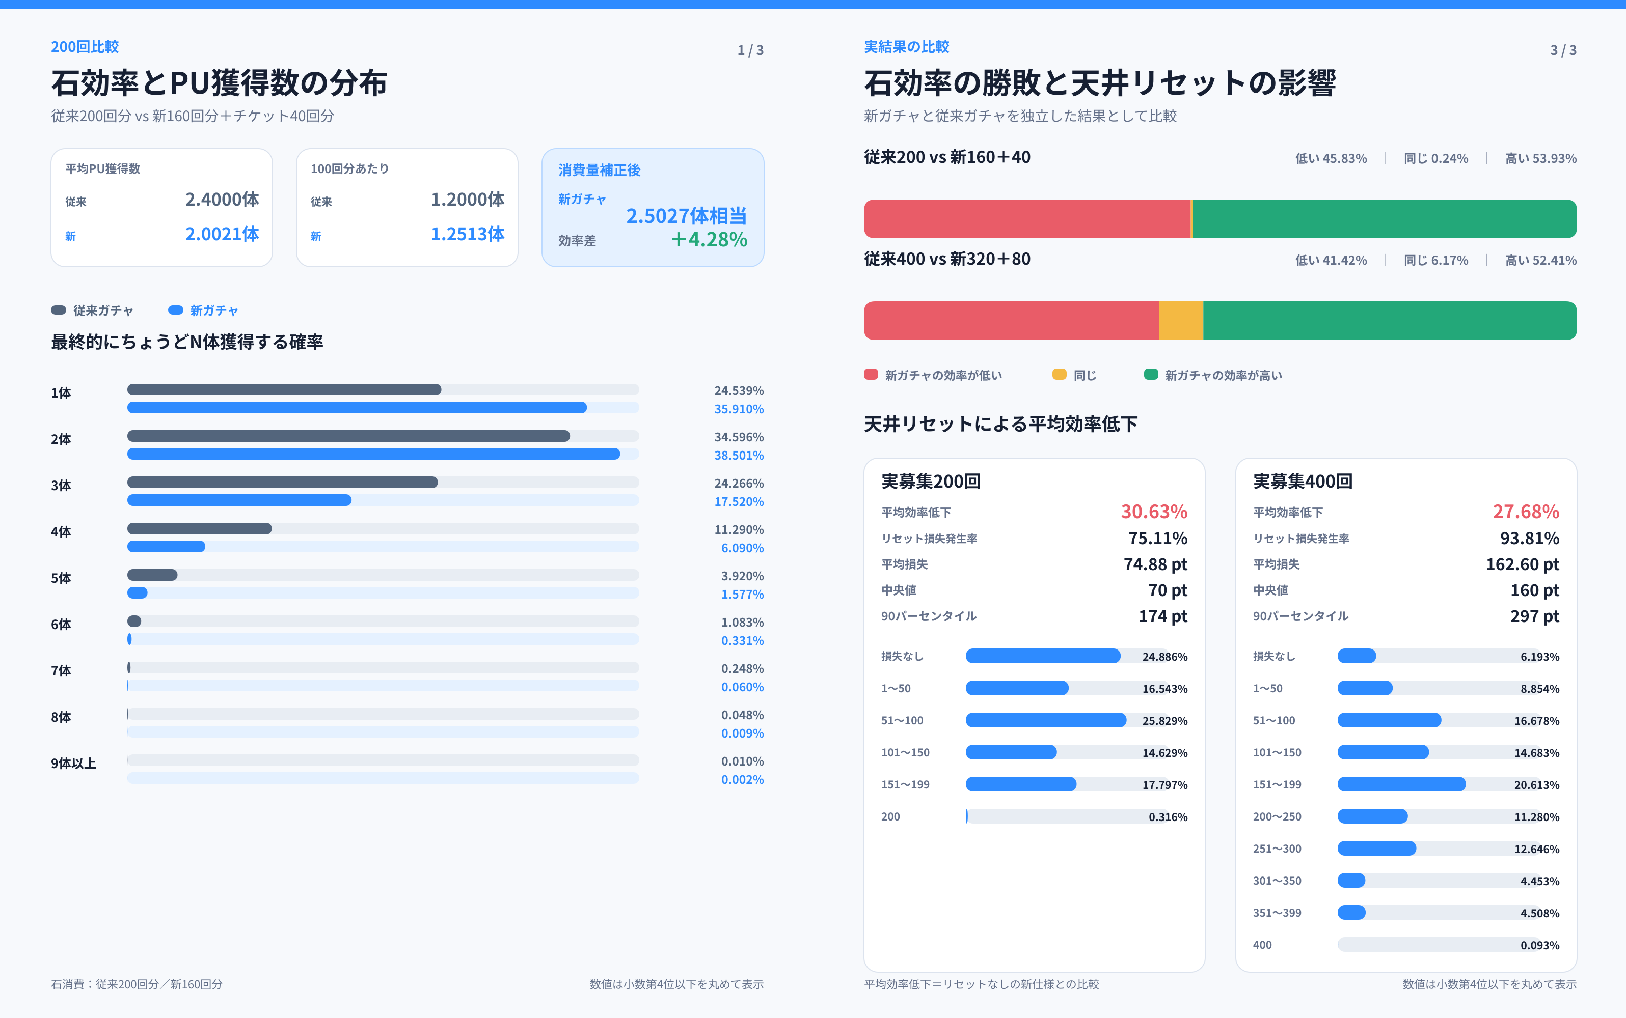The image size is (1626, 1018).
Task: Click 51〜100 bar in 実募集200回 card
Action: pos(1046,720)
